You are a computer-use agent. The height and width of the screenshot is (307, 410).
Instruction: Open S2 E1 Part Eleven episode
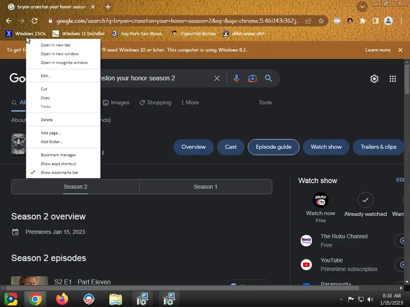click(82, 282)
